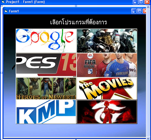Minimize the Project1 designer window
151x140 pixels.
coord(135,2)
